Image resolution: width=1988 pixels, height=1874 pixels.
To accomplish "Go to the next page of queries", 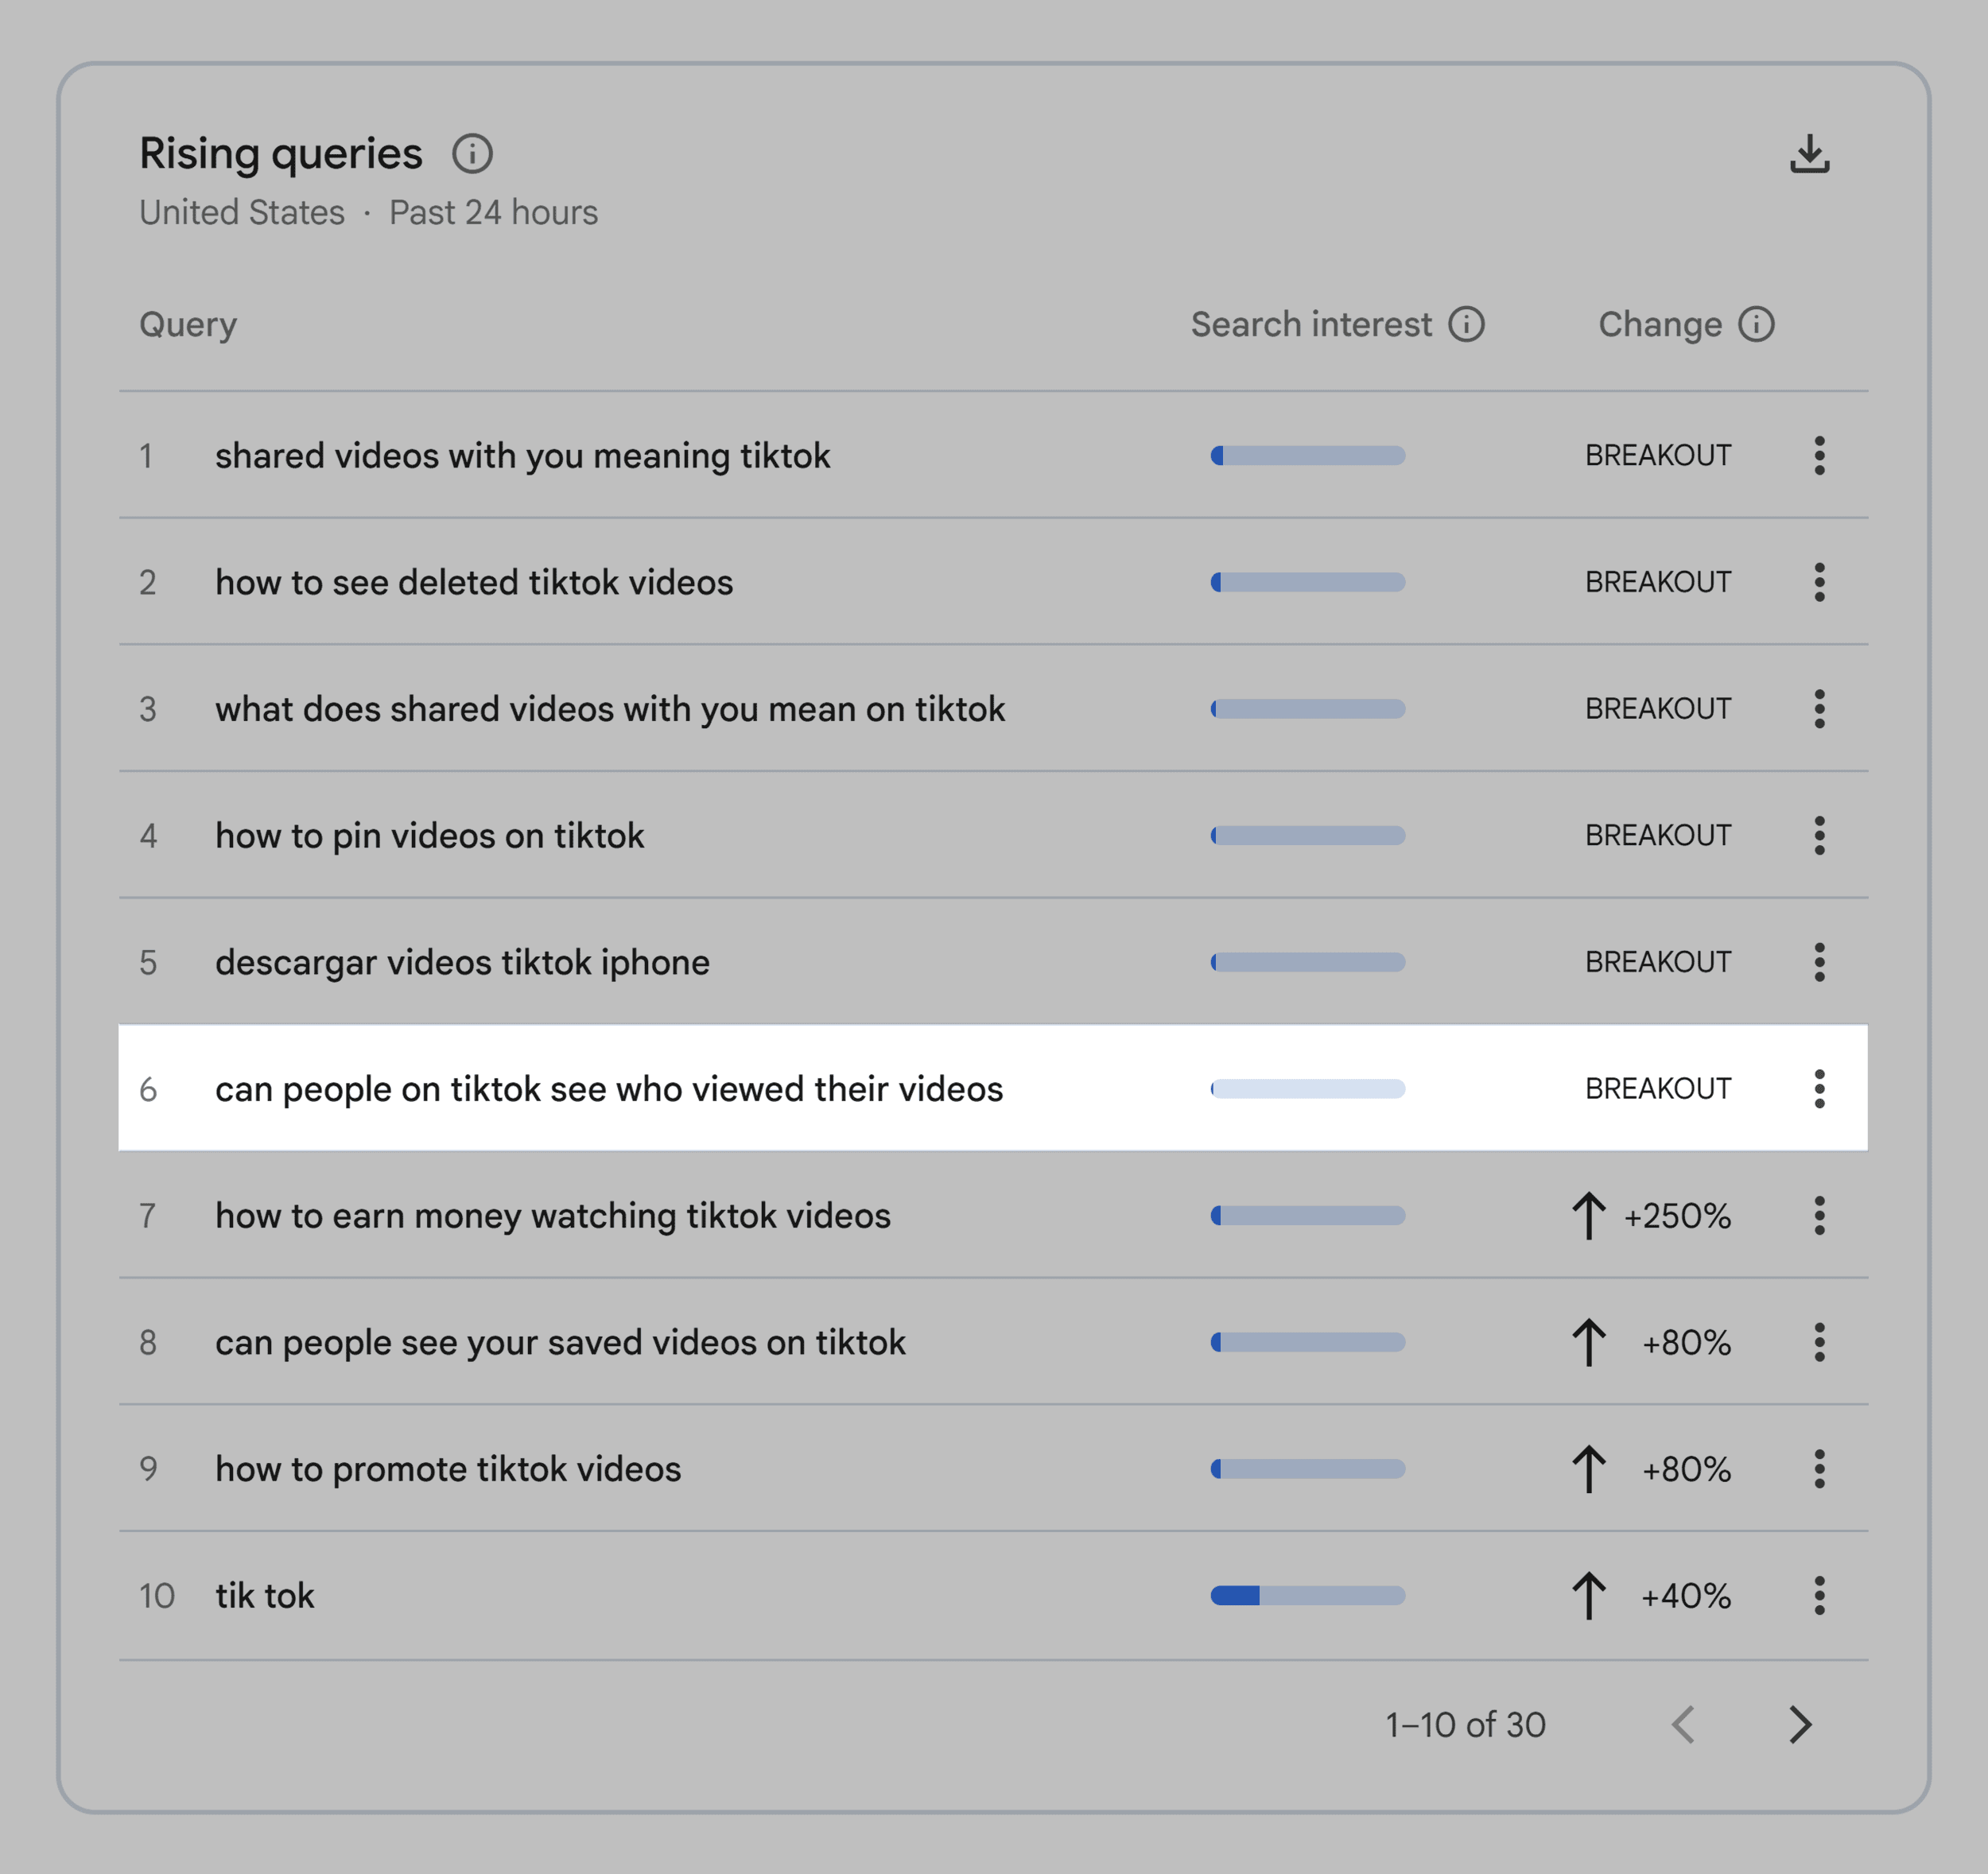I will point(1800,1724).
